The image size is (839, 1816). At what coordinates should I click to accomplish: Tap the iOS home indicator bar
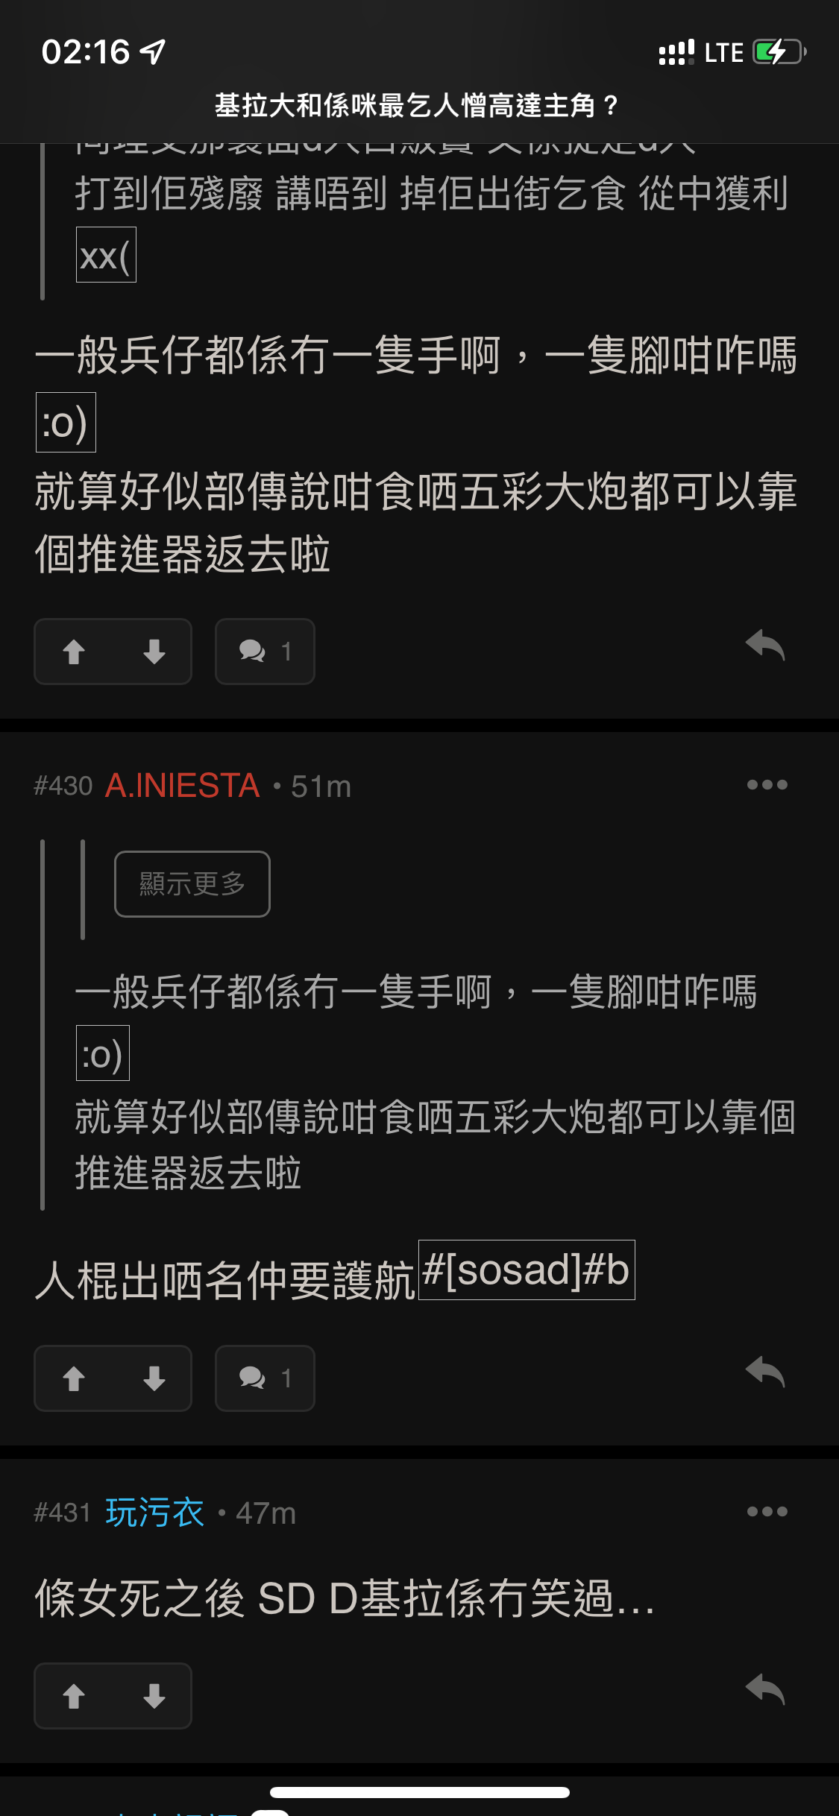[x=419, y=1792]
